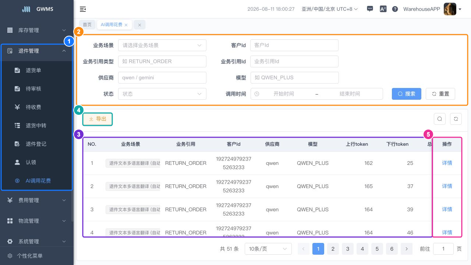Focus the 模型 input field
The width and height of the screenshot is (471, 265).
tap(294, 78)
